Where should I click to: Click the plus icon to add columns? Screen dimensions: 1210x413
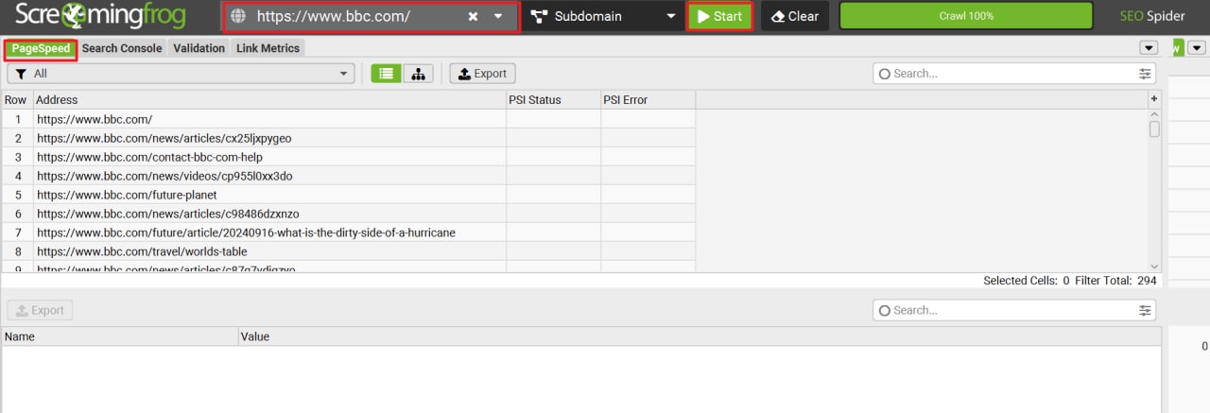pyautogui.click(x=1153, y=99)
